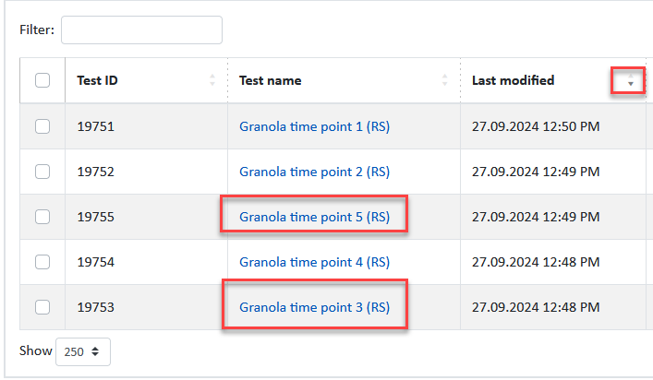Open the Show 250 rows dropdown
This screenshot has width=653, height=380.
83,351
